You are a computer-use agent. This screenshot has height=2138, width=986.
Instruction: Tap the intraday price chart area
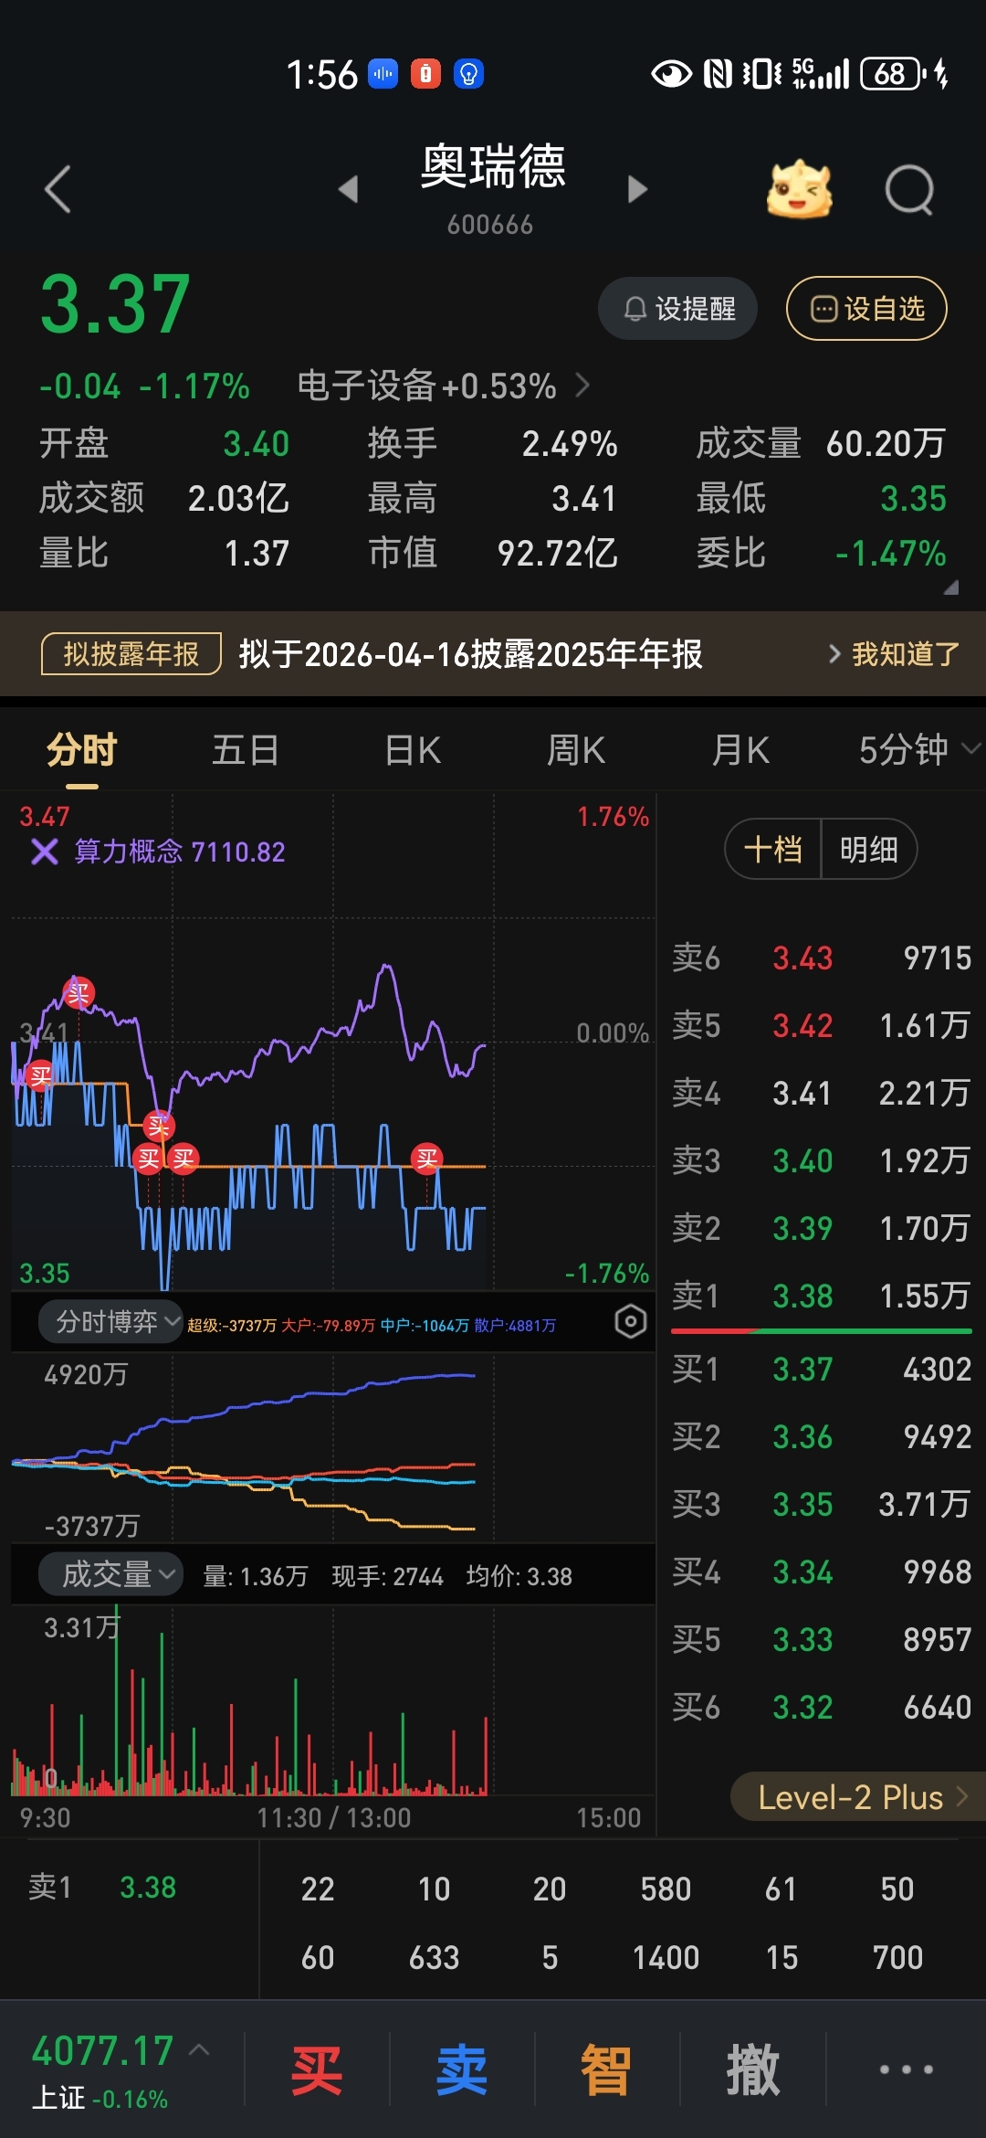pyautogui.click(x=333, y=1042)
